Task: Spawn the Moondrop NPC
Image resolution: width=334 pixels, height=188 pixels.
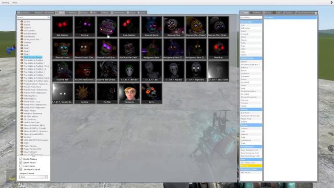Action: click(x=218, y=49)
